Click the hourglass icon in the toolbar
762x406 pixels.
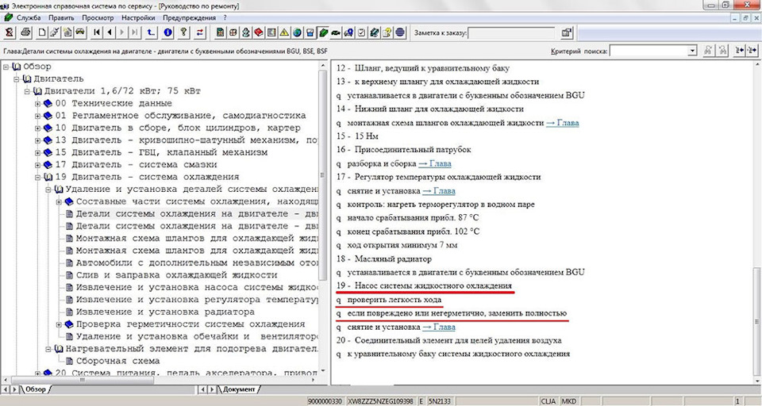pyautogui.click(x=10, y=33)
